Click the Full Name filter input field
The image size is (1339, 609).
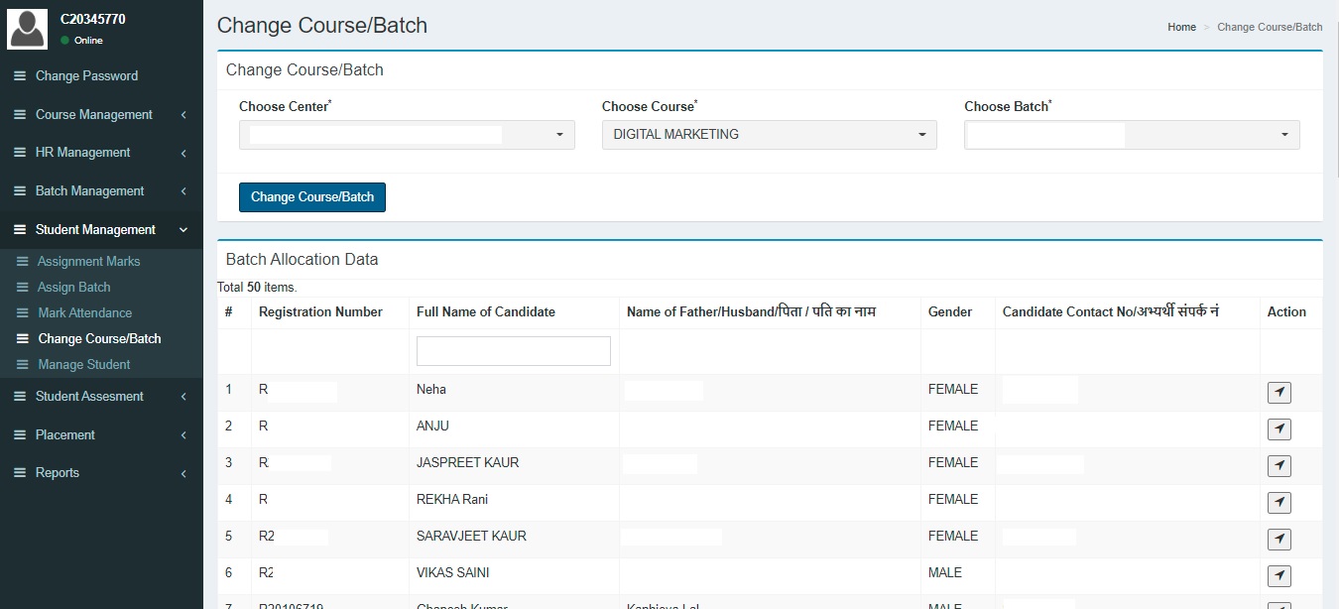(513, 351)
